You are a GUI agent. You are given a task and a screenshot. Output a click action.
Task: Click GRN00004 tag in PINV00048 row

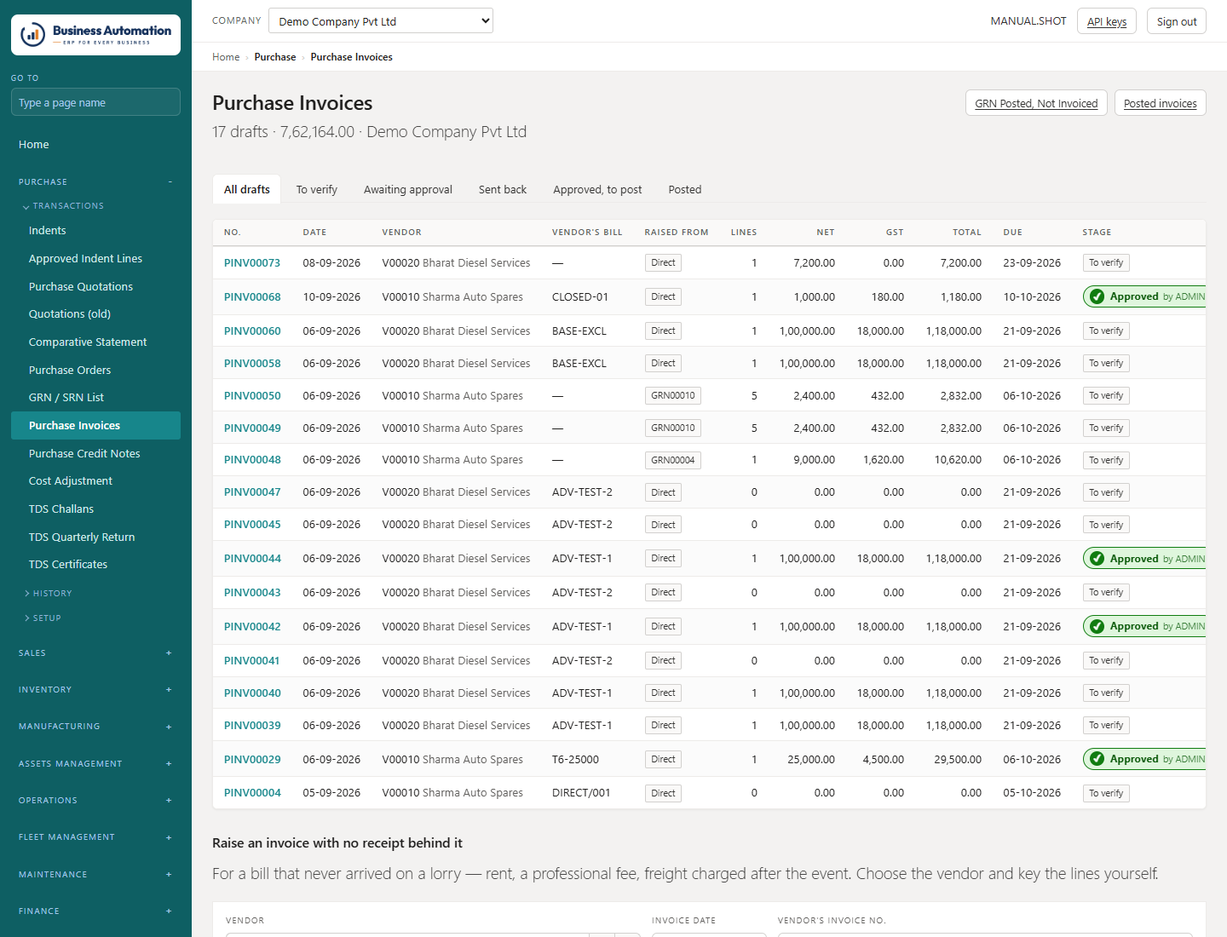(x=673, y=460)
